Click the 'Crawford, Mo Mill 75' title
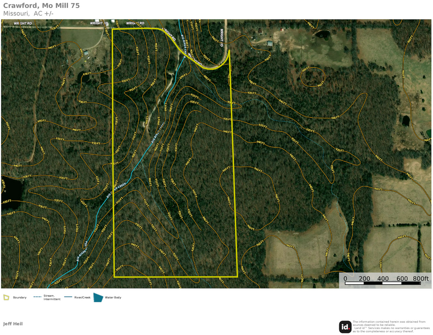The width and height of the screenshot is (433, 335). (41, 5)
